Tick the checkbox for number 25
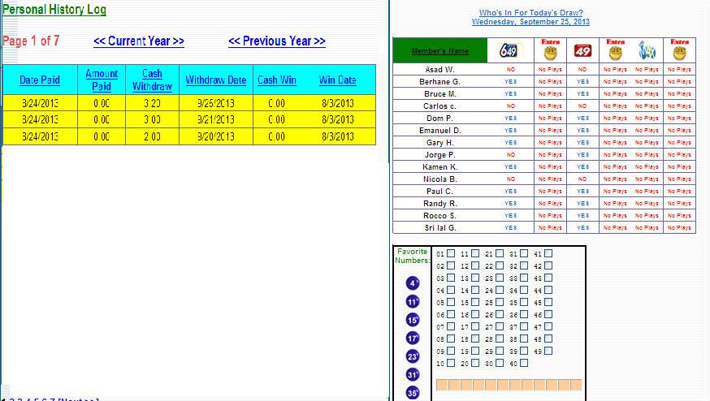This screenshot has width=710, height=401. (500, 302)
